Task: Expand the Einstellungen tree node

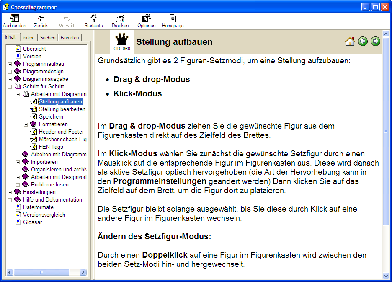Action: (x=10, y=193)
